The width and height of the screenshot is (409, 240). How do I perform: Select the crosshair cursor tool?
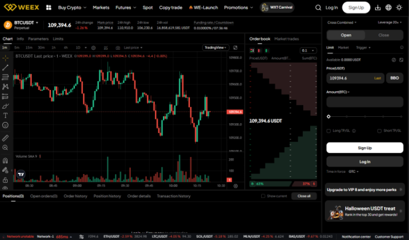point(5,58)
